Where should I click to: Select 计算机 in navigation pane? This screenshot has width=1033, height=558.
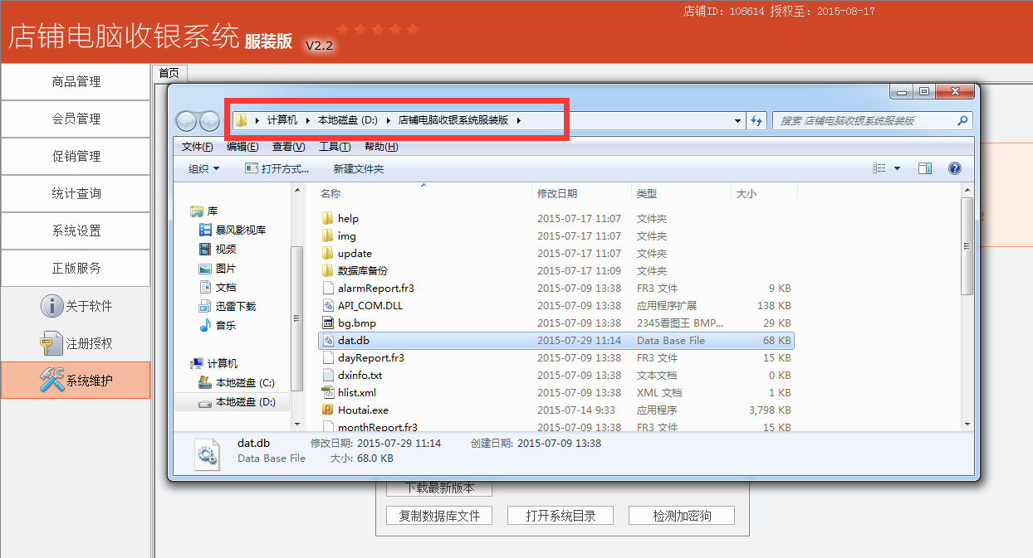[x=214, y=363]
